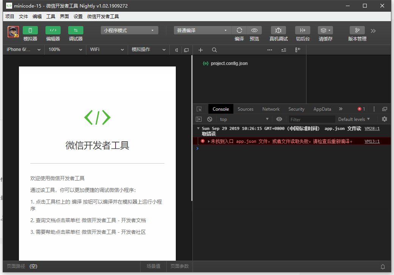Click the user avatar in the toolbar
The height and width of the screenshot is (275, 394).
coord(13,32)
